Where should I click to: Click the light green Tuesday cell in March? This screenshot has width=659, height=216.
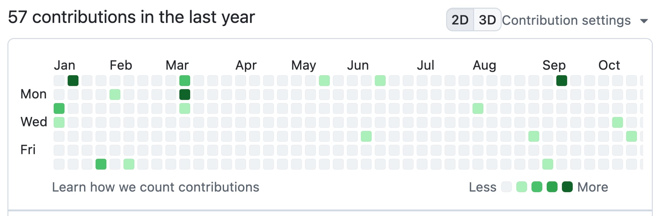pos(185,108)
